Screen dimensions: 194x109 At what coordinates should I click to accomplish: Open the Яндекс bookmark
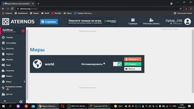tap(34, 13)
